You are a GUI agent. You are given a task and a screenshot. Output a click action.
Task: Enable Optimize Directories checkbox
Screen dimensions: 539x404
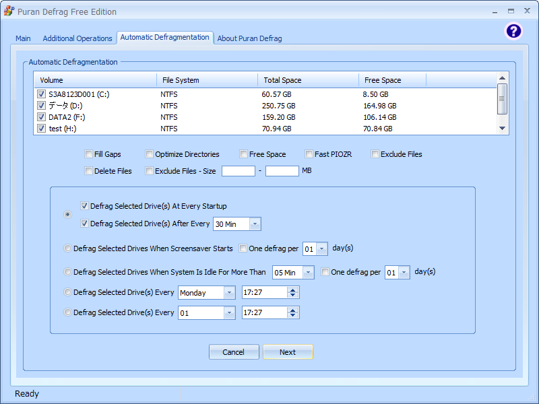point(149,154)
